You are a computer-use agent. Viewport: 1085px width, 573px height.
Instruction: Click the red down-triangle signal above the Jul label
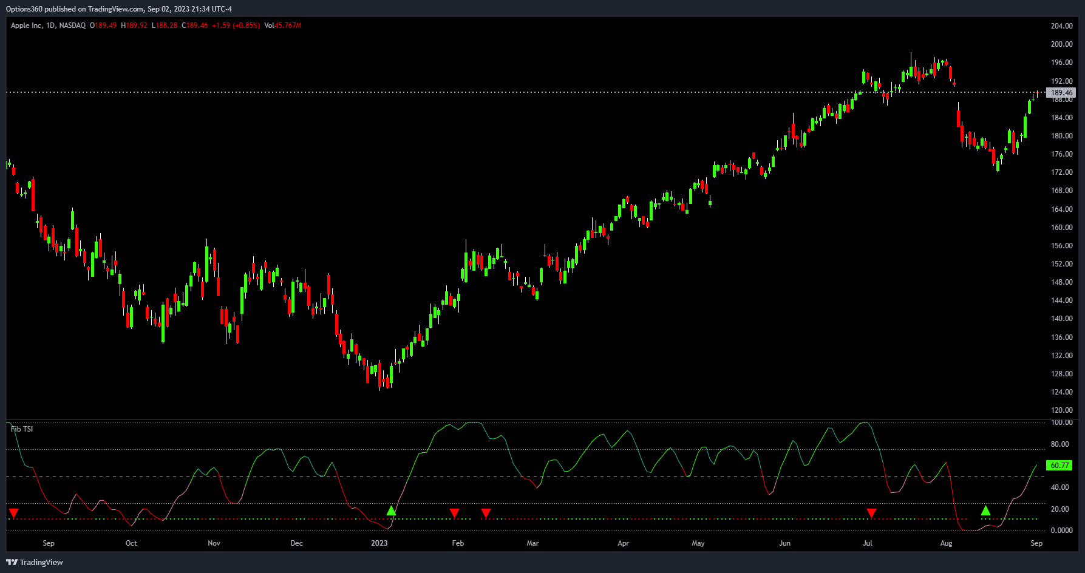point(871,514)
